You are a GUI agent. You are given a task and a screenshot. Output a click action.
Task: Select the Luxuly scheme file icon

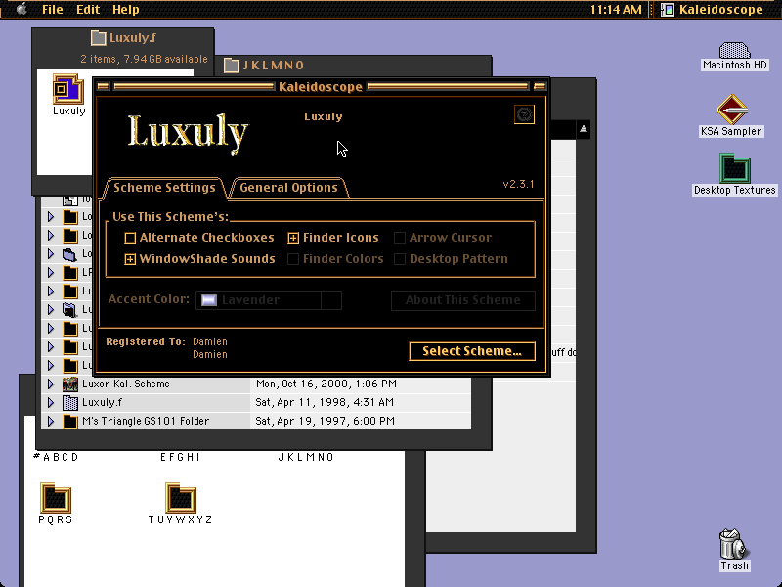[68, 89]
